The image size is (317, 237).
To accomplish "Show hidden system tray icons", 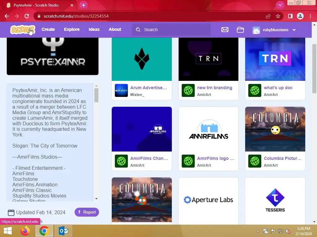I will point(258,231).
